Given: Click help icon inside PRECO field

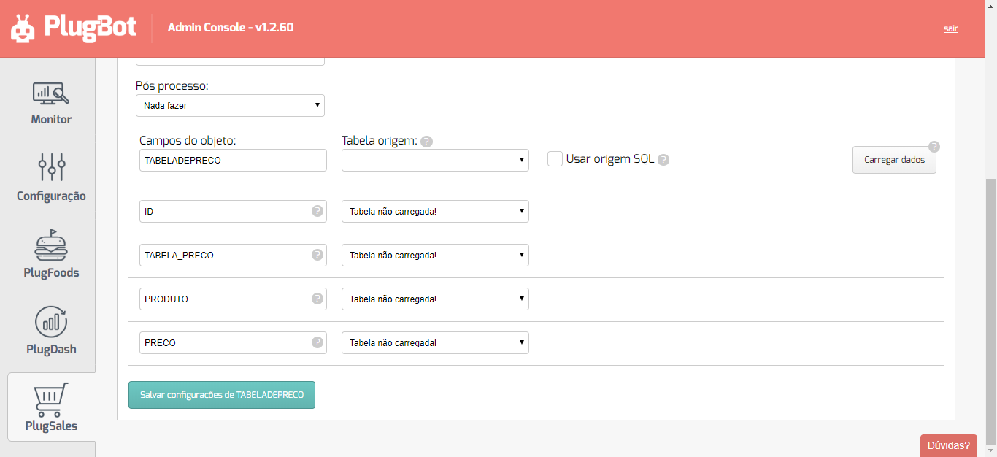Looking at the screenshot, I should 317,342.
